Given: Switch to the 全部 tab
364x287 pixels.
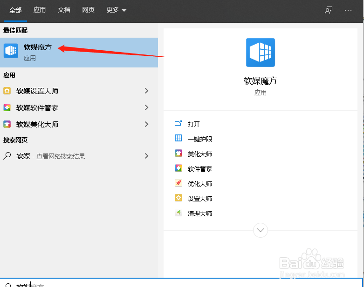Looking at the screenshot, I should (15, 10).
